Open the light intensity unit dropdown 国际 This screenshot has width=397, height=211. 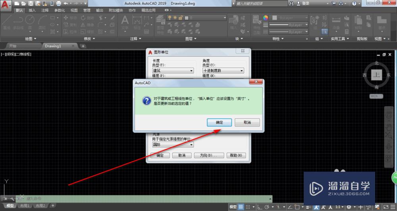coord(173,144)
